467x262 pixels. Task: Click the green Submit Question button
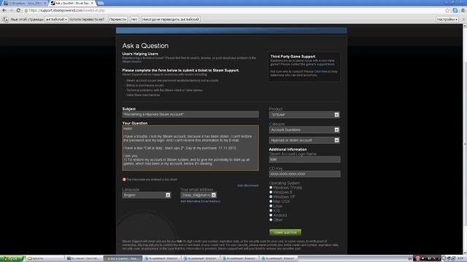pos(285,232)
